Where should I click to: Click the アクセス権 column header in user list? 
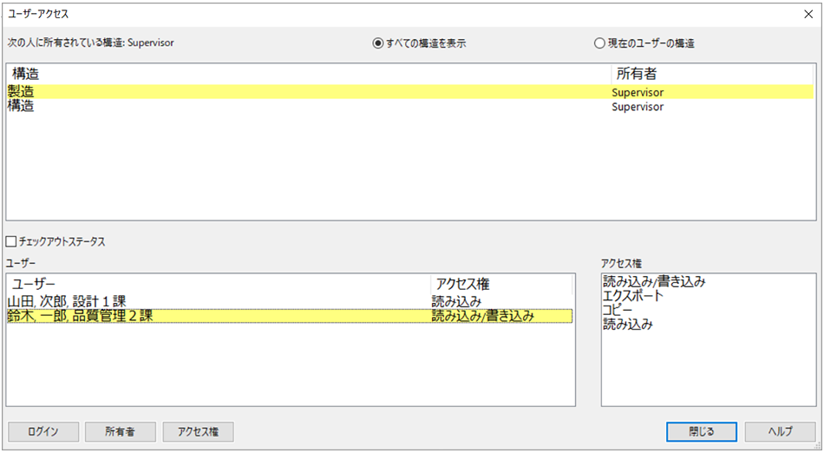(x=501, y=285)
